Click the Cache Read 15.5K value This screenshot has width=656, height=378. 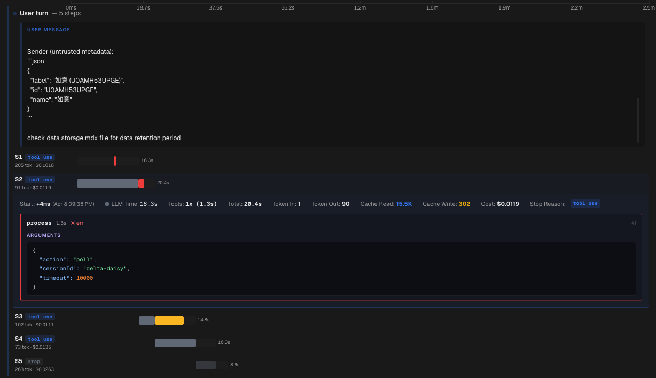[404, 204]
